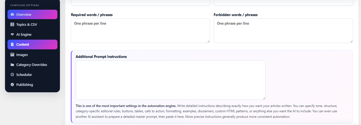Open the Scheduler section

(32, 75)
